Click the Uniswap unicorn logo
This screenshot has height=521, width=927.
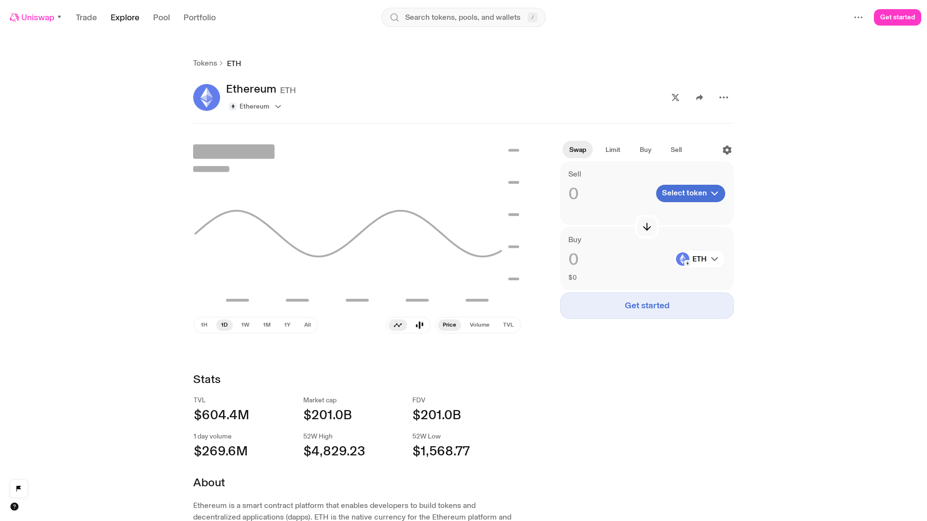point(14,17)
